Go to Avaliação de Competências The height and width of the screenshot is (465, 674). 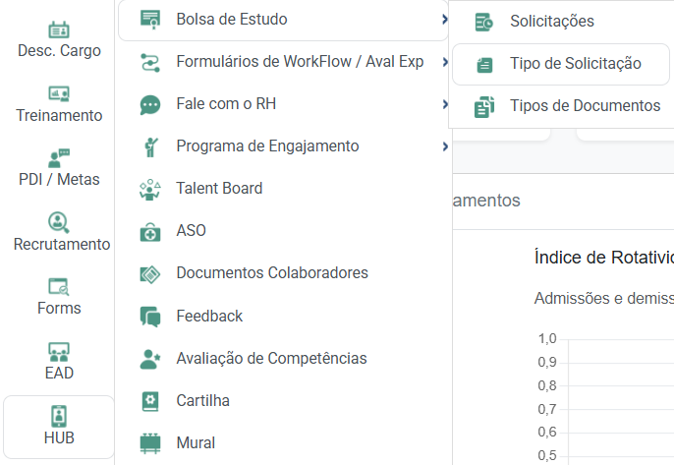271,359
